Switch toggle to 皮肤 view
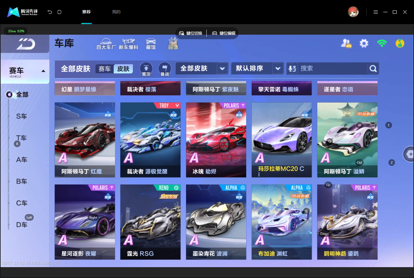This screenshot has width=414, height=278. pos(123,69)
